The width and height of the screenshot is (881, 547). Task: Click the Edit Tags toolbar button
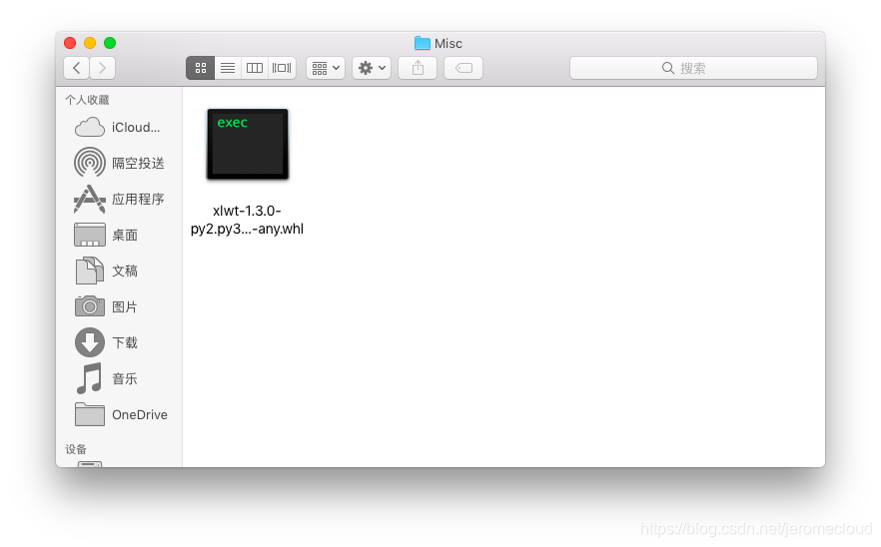coord(463,68)
